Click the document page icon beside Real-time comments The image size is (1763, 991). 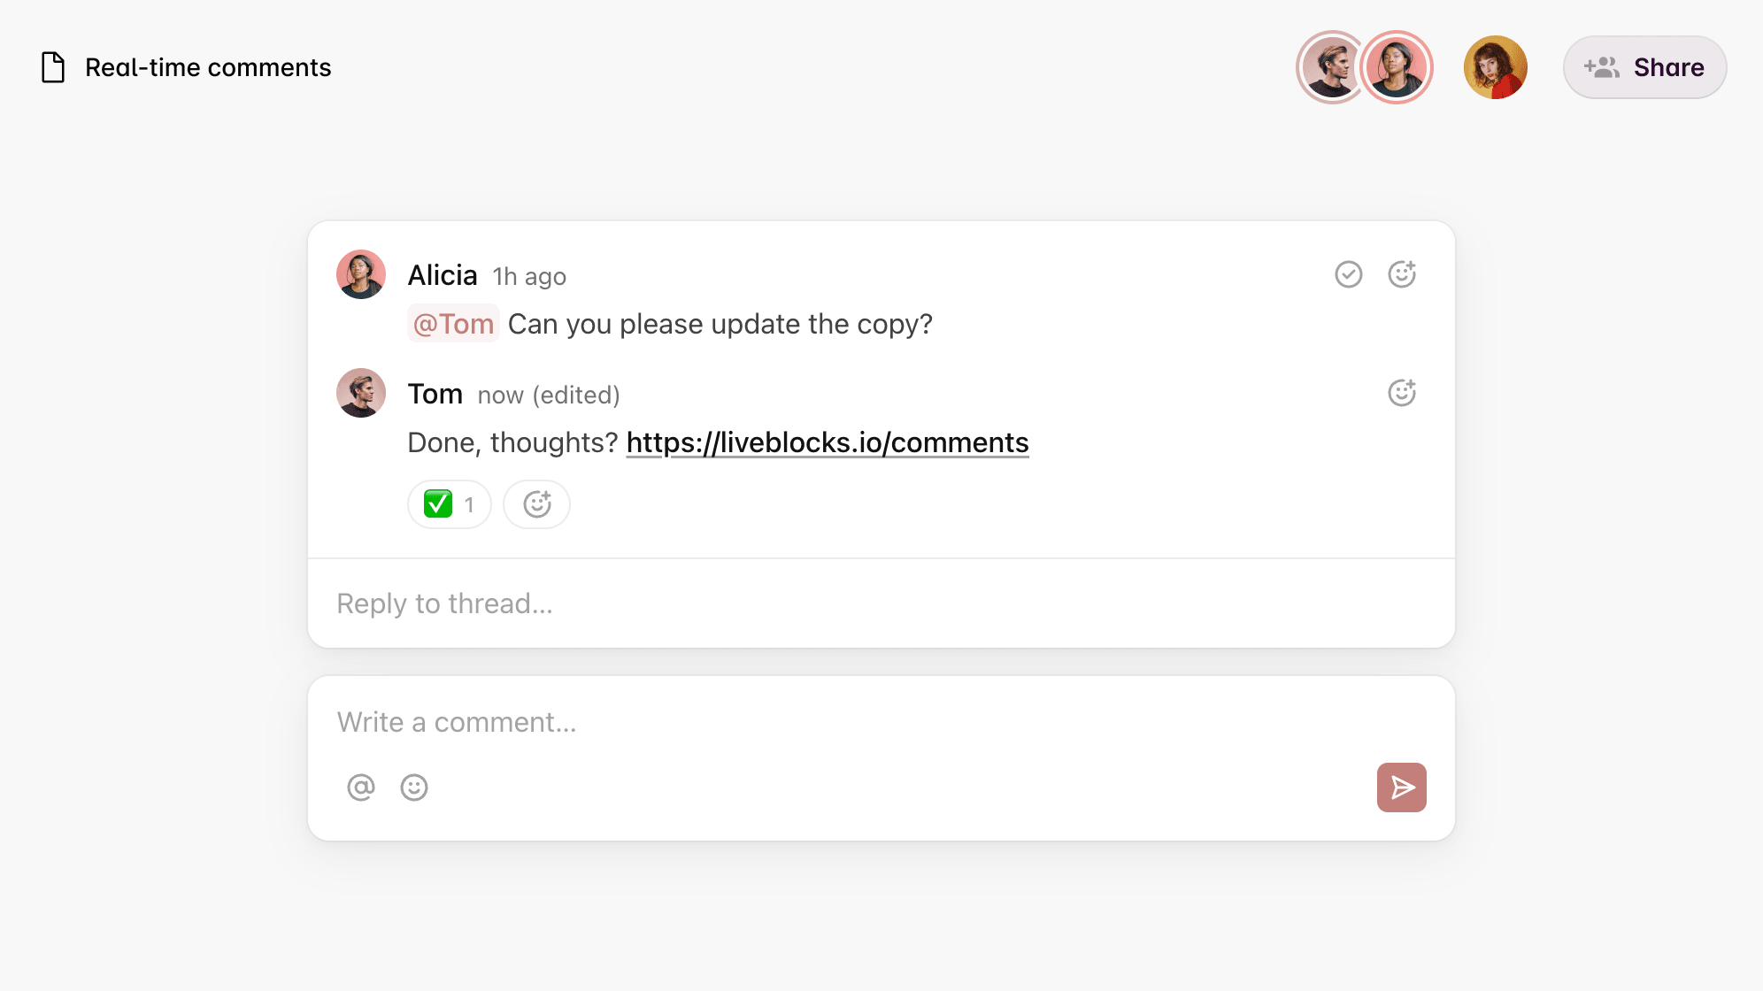coord(53,66)
